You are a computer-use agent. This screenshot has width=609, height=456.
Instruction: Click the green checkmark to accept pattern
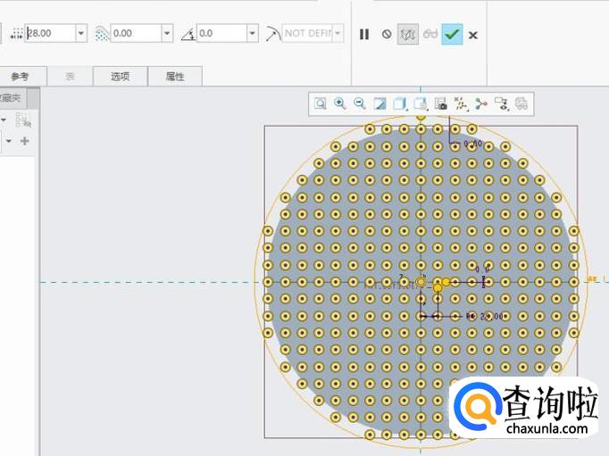click(452, 34)
